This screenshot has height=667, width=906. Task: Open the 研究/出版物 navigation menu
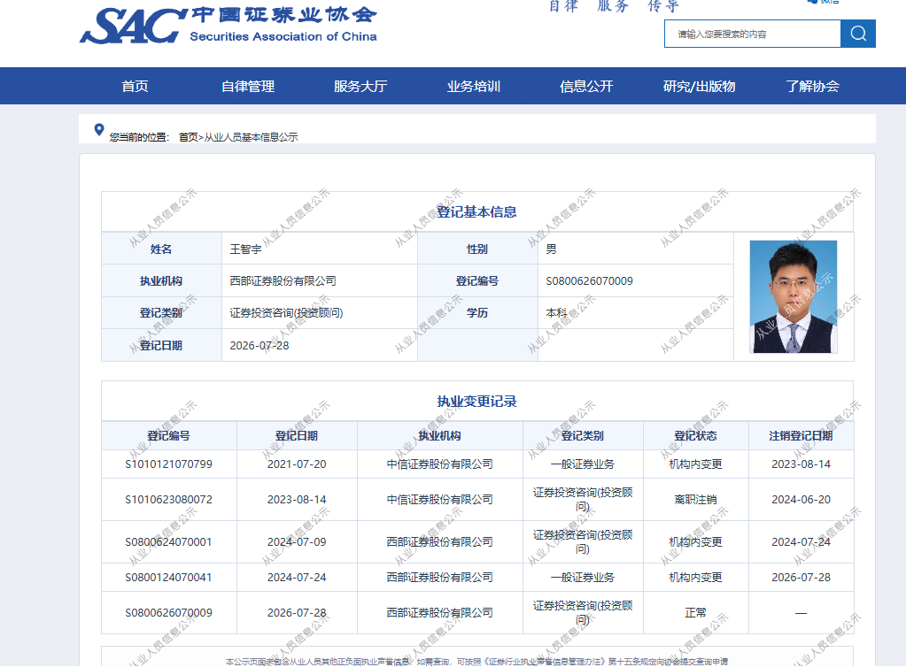699,86
